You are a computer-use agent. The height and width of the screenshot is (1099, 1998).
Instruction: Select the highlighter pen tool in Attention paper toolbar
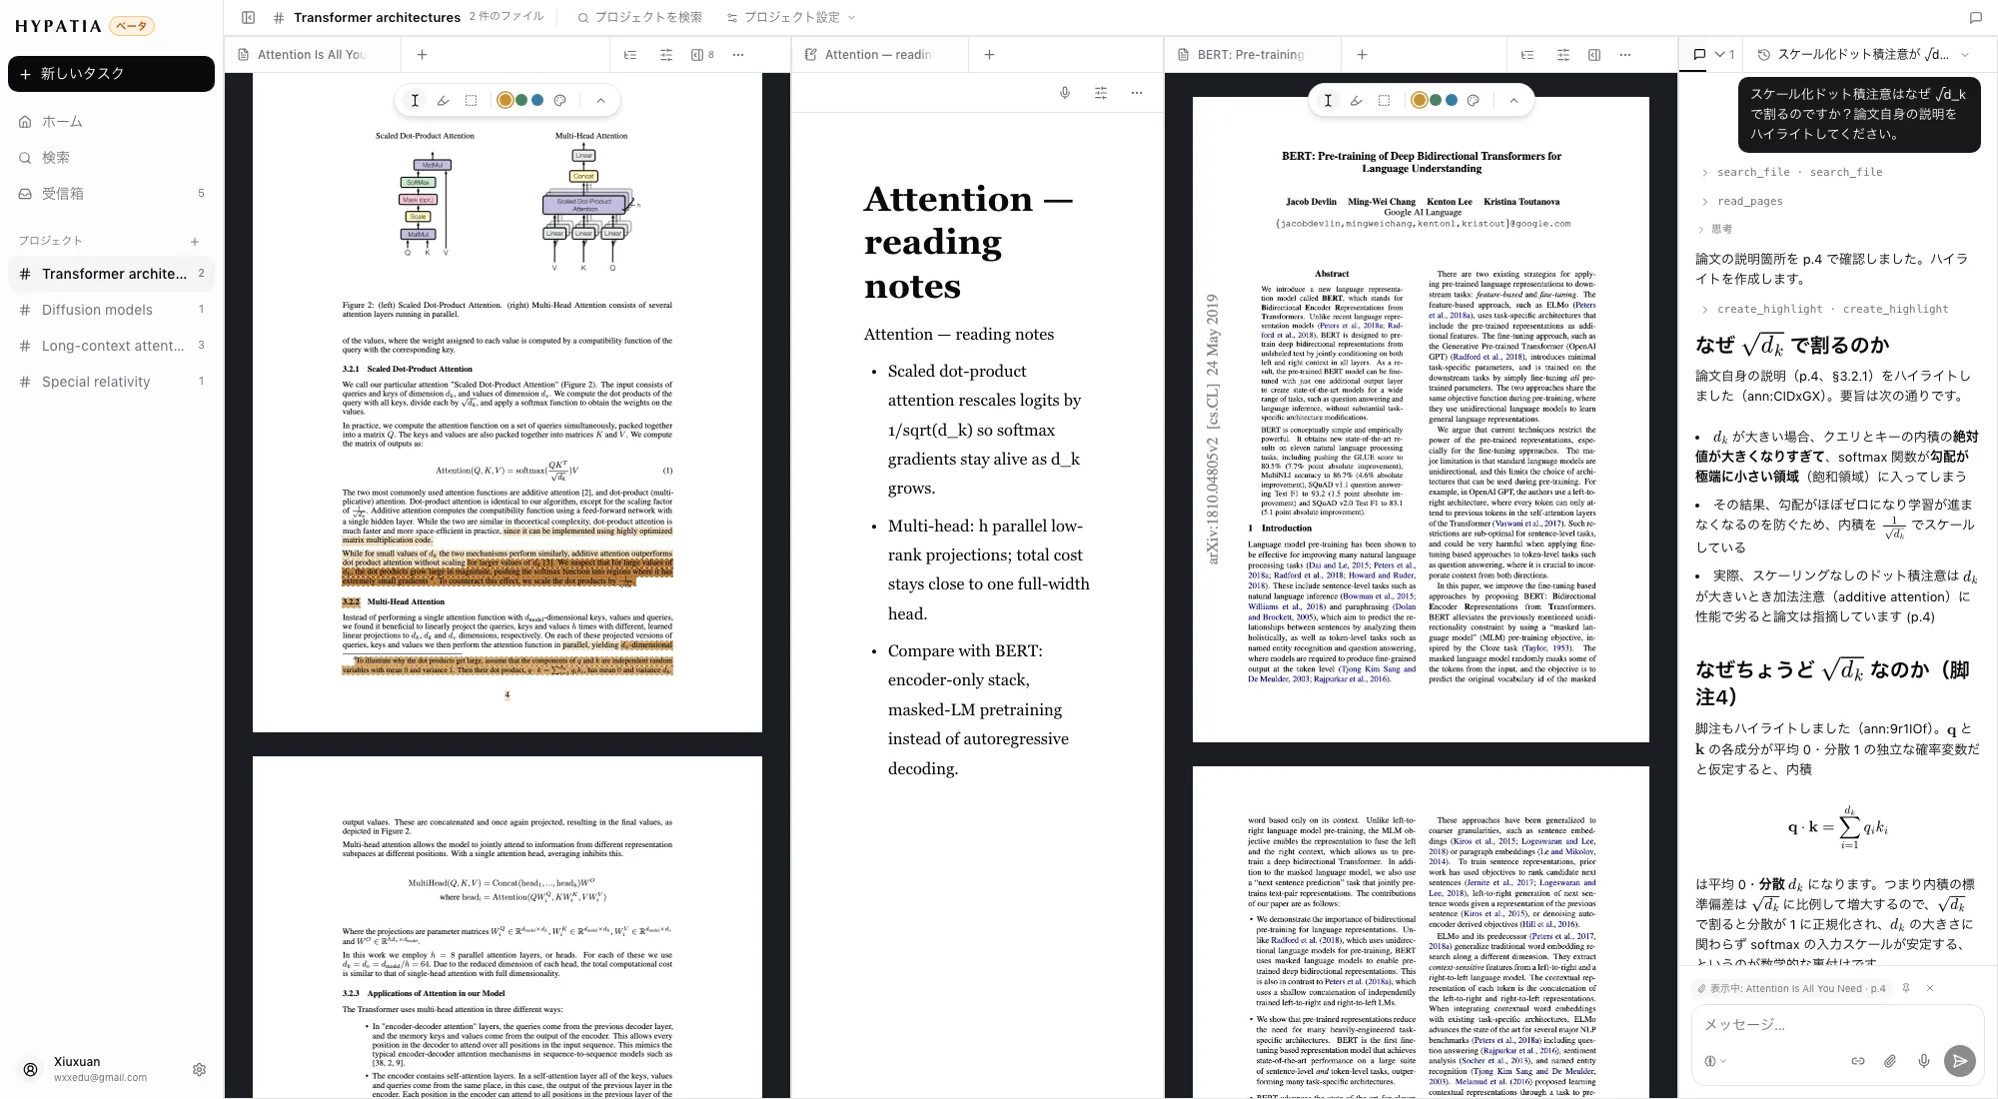tap(443, 100)
